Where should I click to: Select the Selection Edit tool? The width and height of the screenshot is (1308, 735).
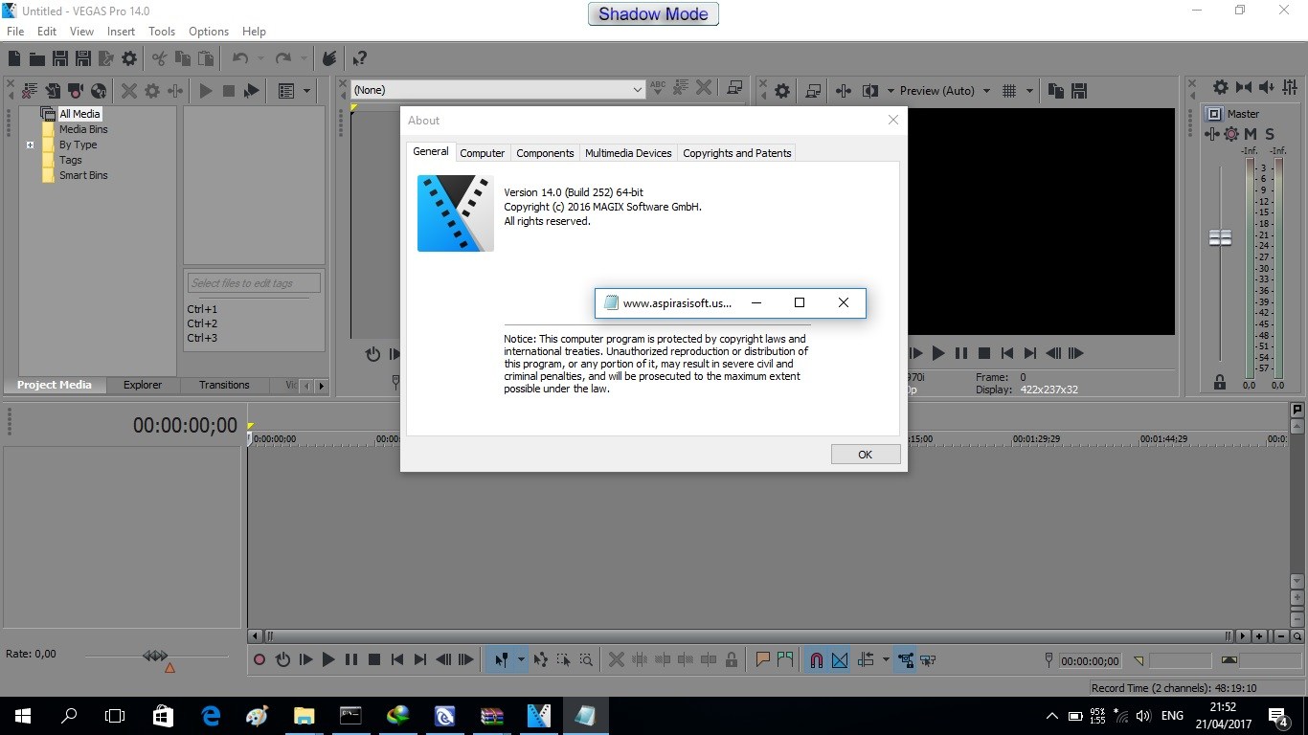coord(564,659)
